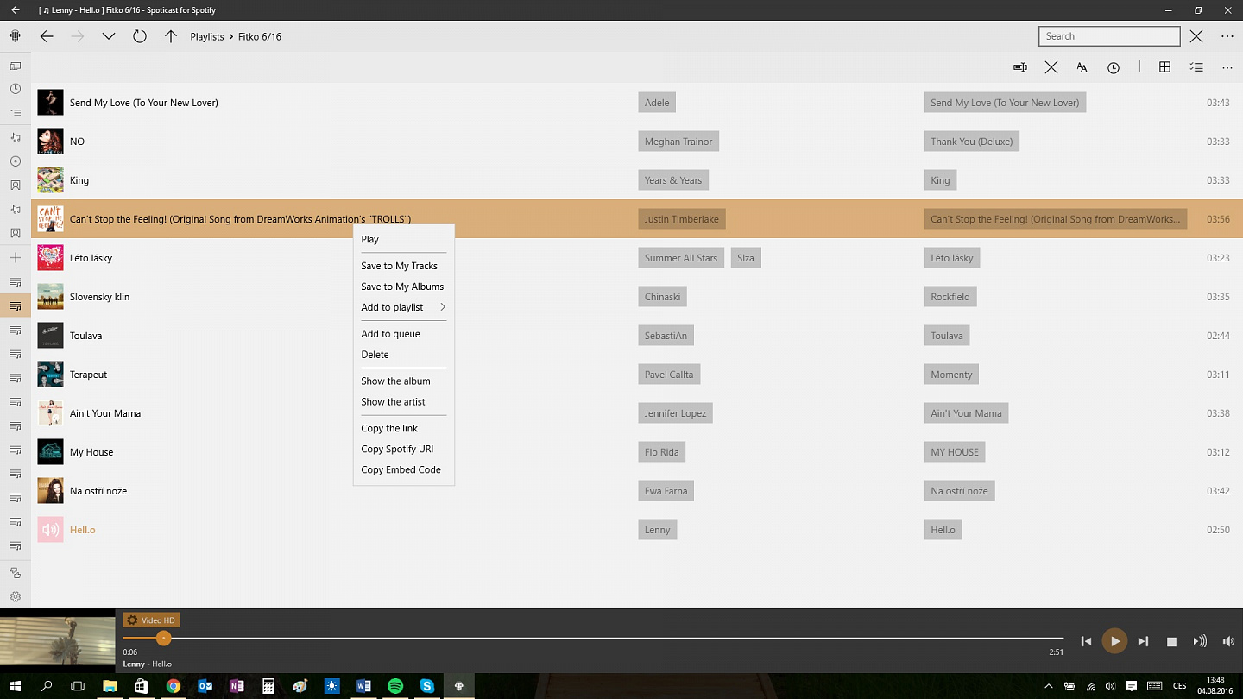
Task: Open Google Chrome from the taskbar
Action: tap(174, 686)
